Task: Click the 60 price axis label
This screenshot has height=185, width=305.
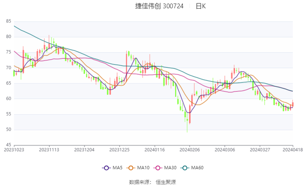Action: [8, 98]
